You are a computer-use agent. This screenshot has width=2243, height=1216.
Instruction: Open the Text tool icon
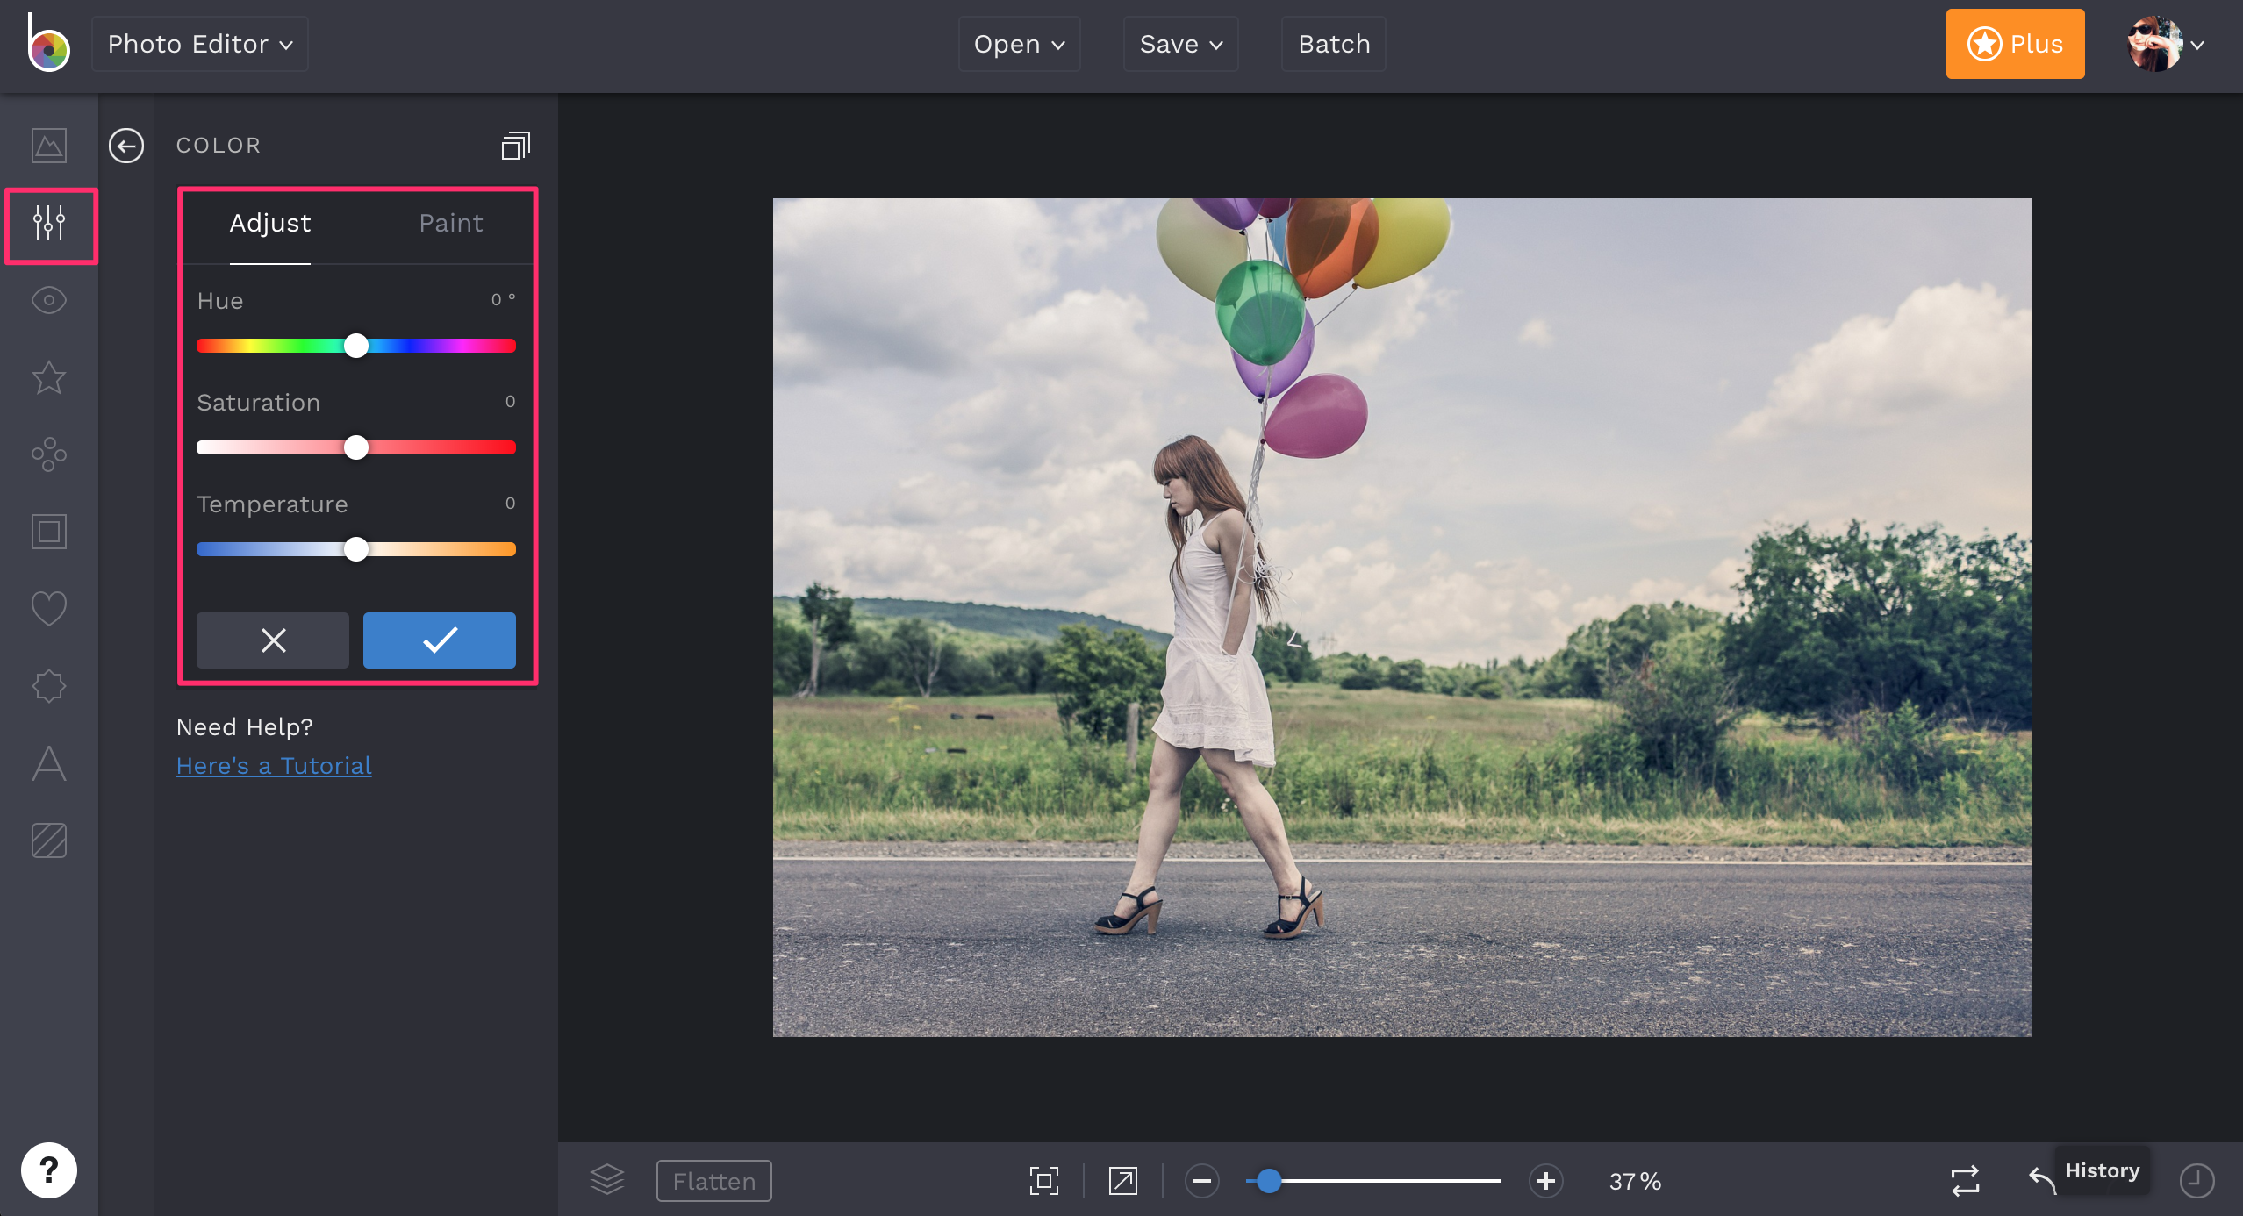coord(49,763)
